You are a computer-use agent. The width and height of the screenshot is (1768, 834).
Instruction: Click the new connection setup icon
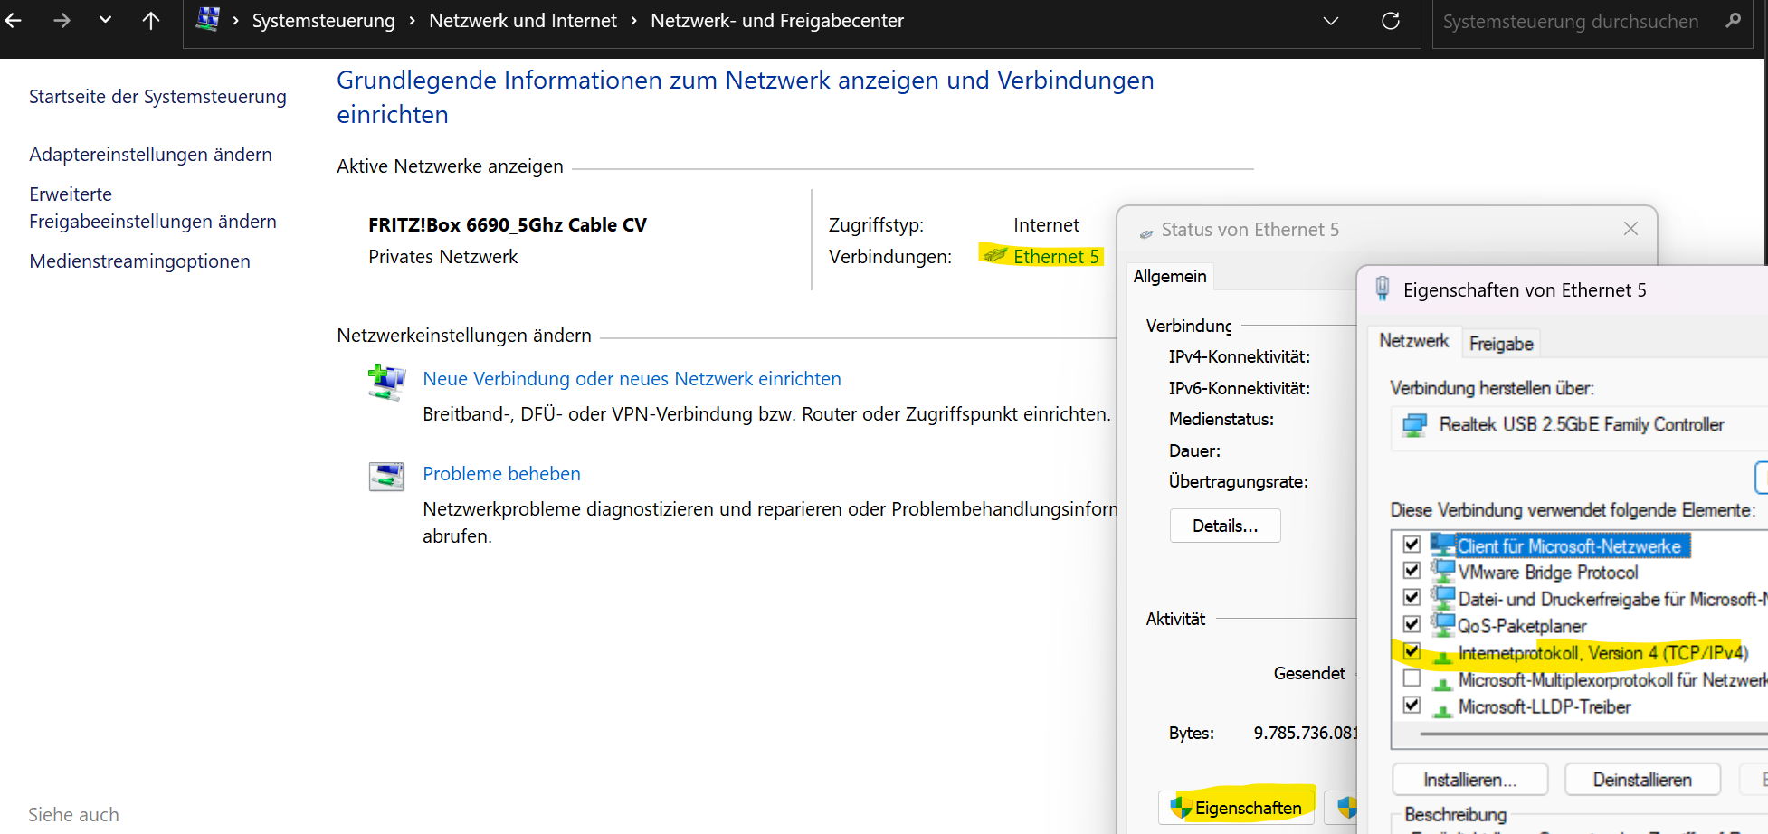point(386,382)
